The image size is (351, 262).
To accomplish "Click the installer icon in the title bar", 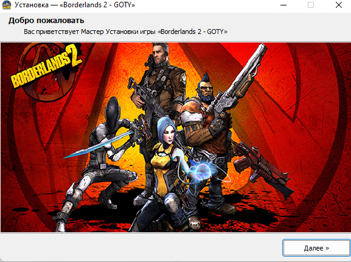I will [x=7, y=5].
